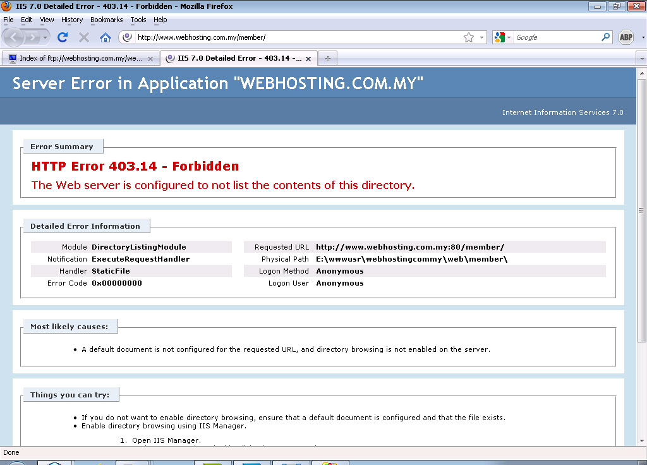Click the Stop loading X icon

[x=84, y=37]
